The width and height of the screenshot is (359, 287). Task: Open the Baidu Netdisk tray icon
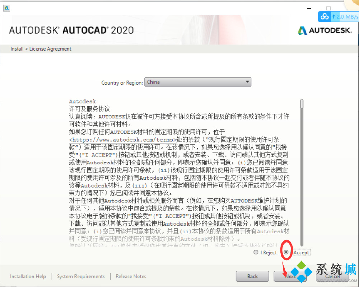[324, 17]
